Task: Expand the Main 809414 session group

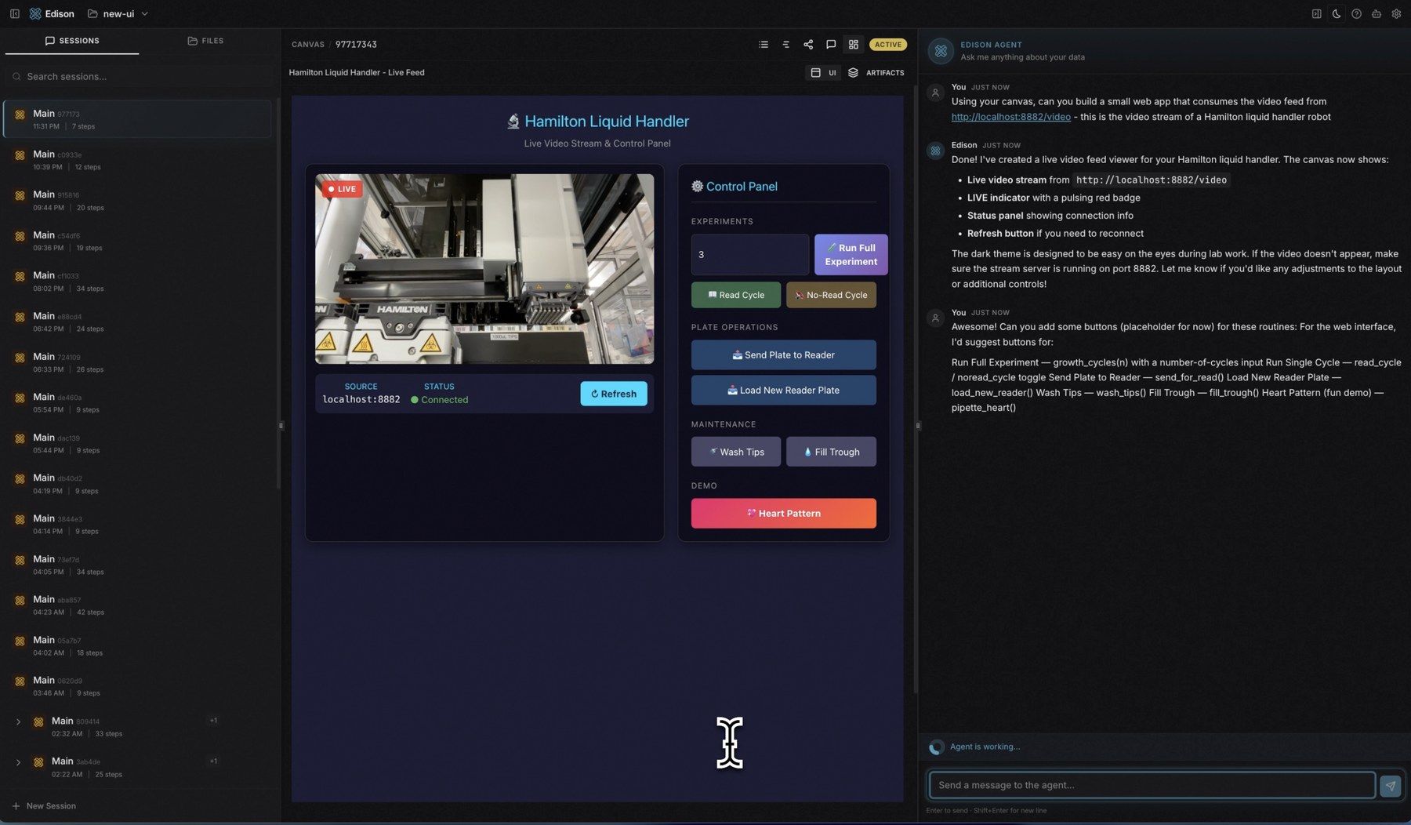Action: coord(17,720)
